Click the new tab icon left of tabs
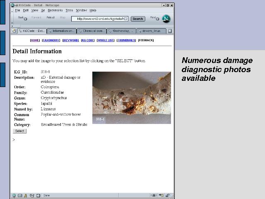Viewport: 265px width, 199px height. pos(14,31)
